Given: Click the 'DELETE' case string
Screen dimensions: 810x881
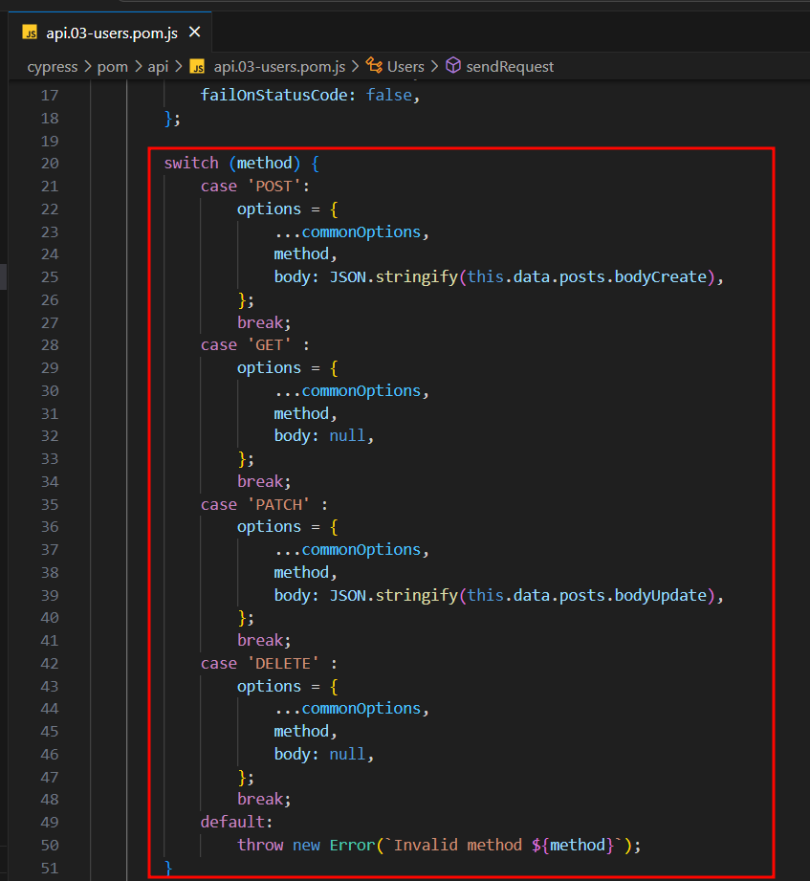Looking at the screenshot, I should click(283, 664).
